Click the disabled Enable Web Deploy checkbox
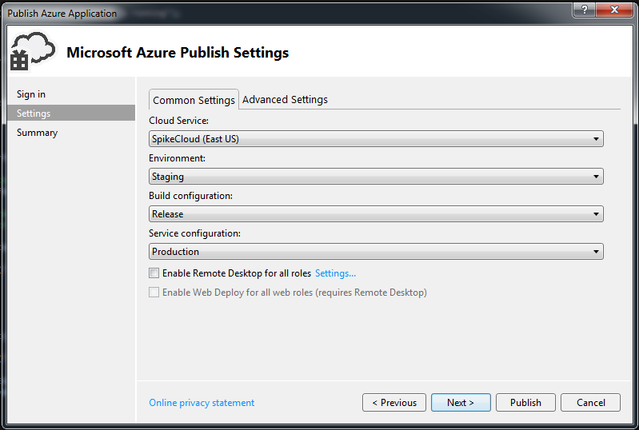Viewport: 639px width, 430px height. coord(154,293)
